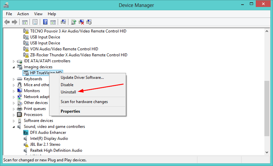
Task: Click the Show/Hide Action Pane toolbar icon
Action: point(53,22)
